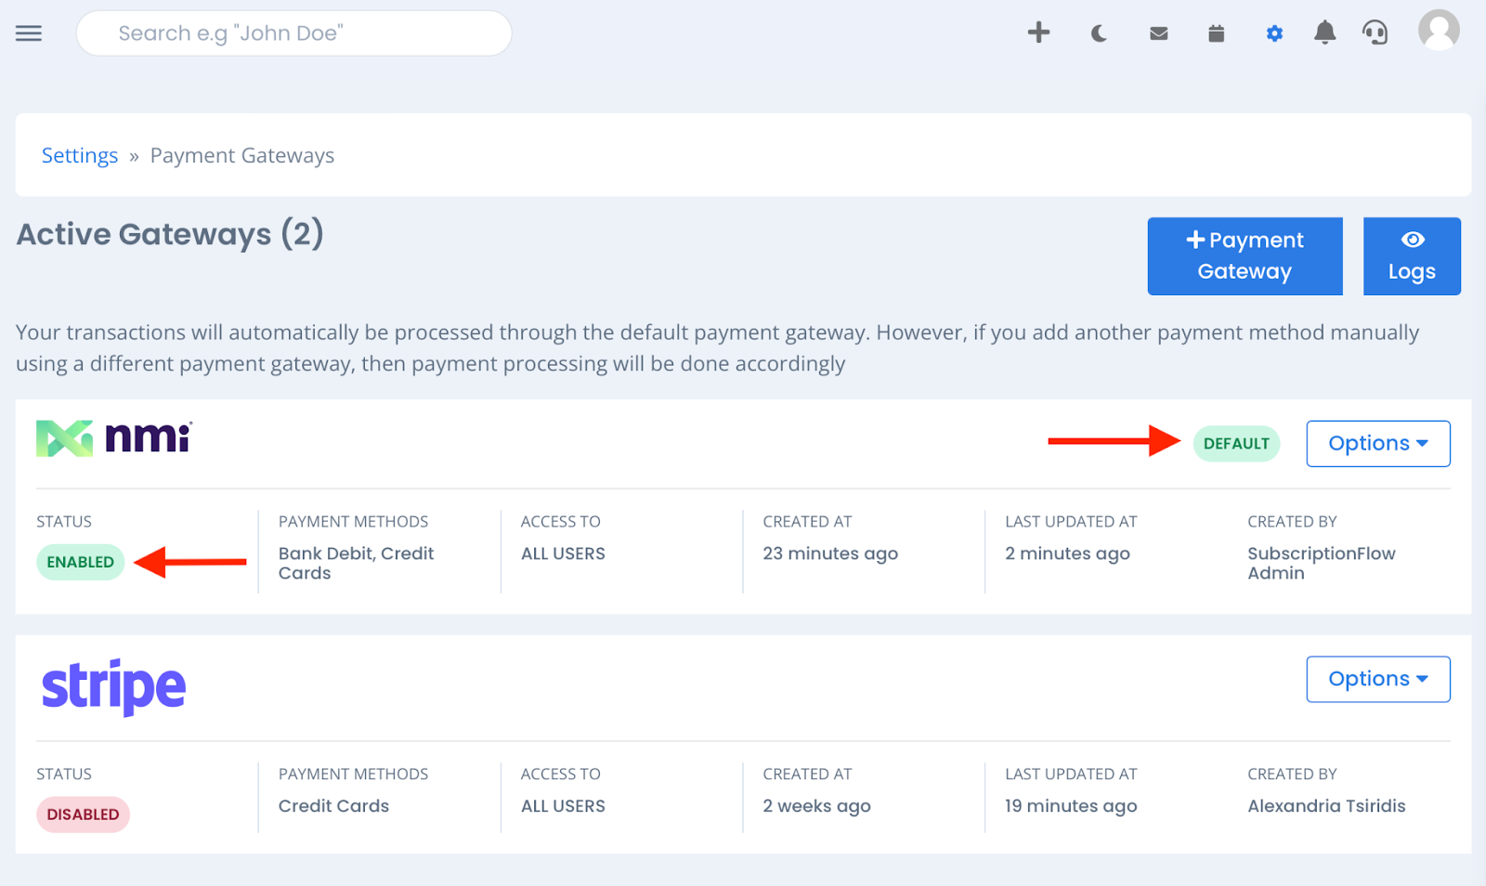This screenshot has width=1486, height=886.
Task: Open the calendar icon in header
Action: 1216,33
